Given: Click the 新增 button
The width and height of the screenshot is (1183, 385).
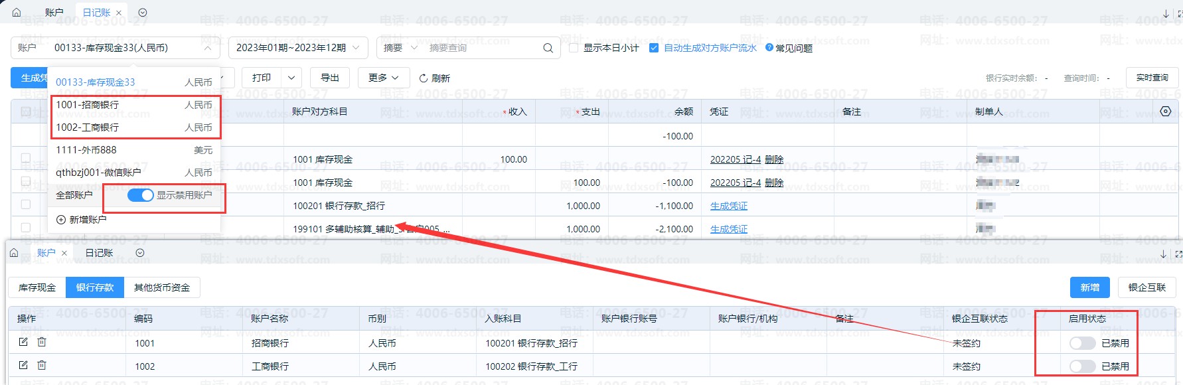Looking at the screenshot, I should [1089, 287].
